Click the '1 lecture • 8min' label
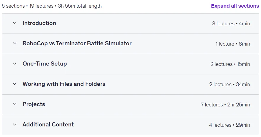The height and width of the screenshot is (137, 261). pyautogui.click(x=232, y=44)
